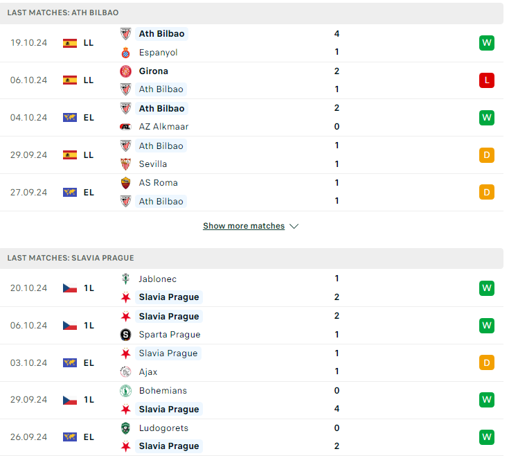Click the Ajax club crest icon

coord(125,372)
